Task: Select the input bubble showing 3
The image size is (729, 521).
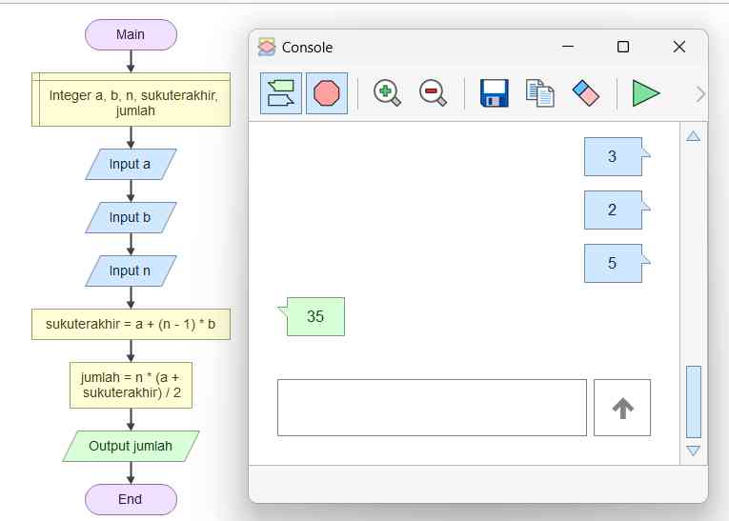Action: tap(614, 156)
